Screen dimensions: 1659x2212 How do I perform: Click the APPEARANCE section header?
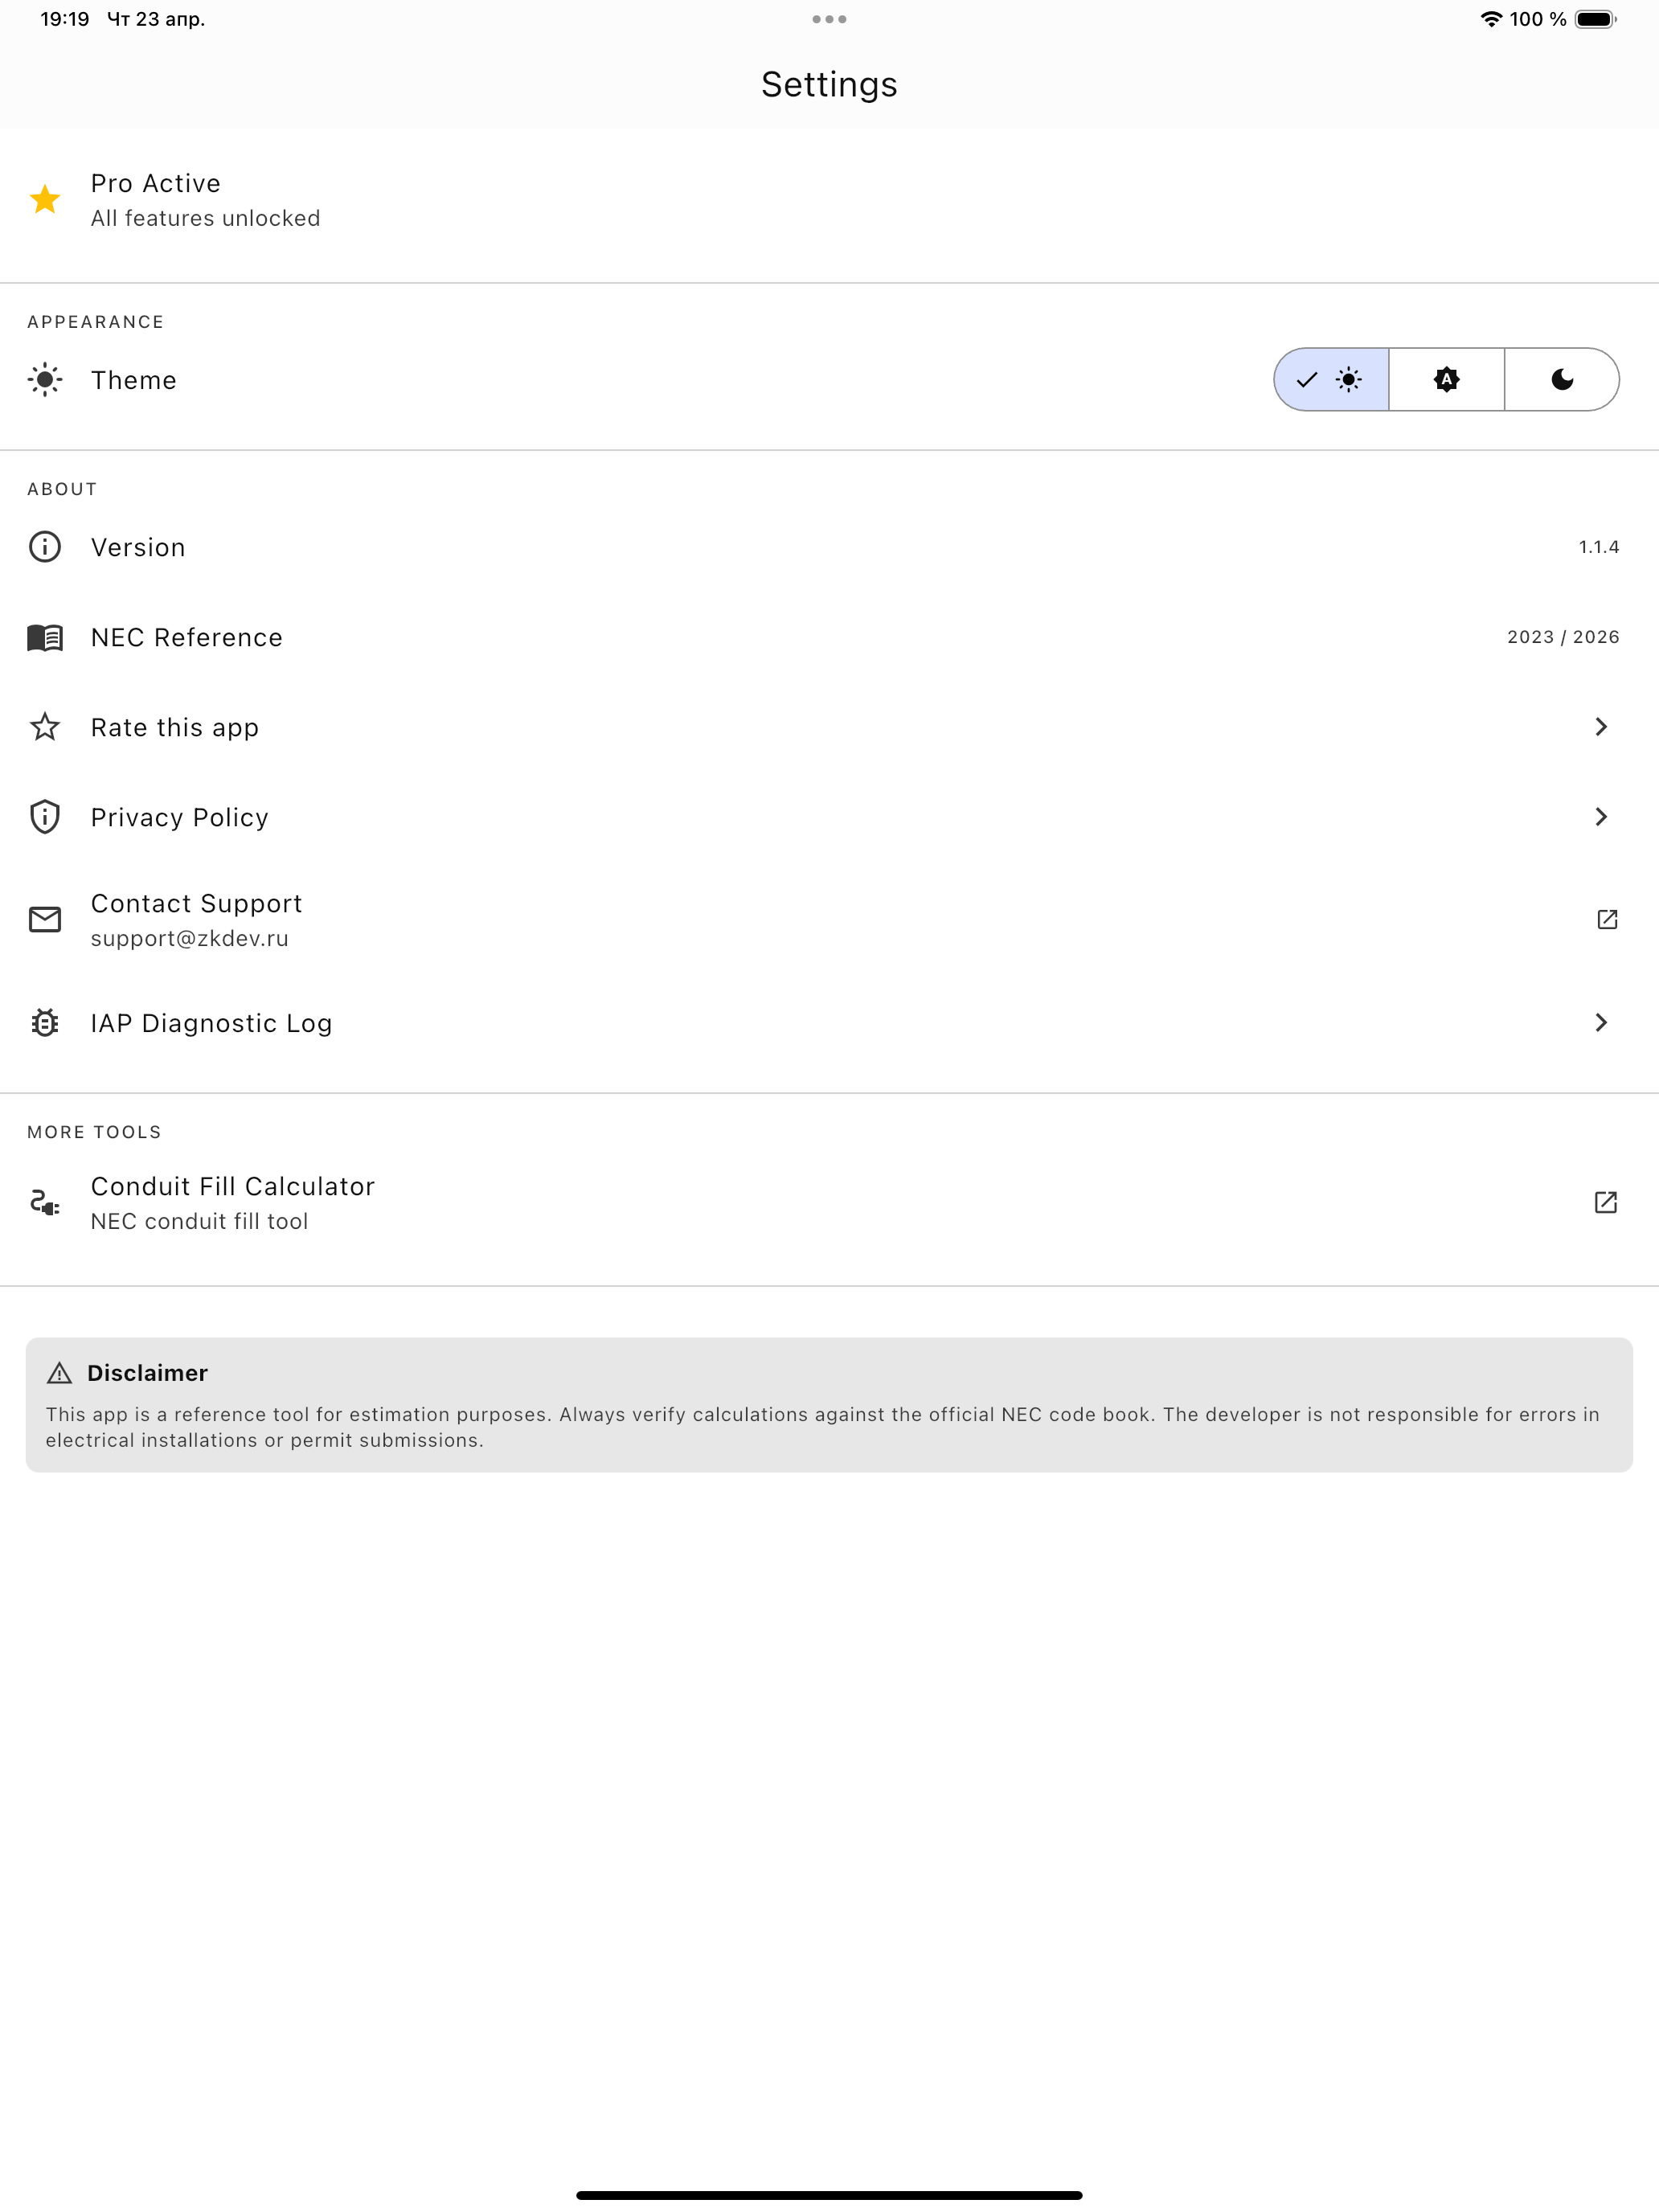coord(96,322)
